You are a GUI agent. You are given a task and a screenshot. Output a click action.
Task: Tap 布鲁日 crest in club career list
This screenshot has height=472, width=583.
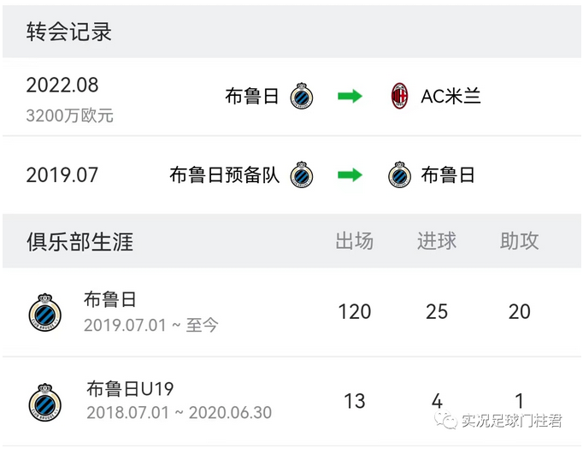(45, 312)
